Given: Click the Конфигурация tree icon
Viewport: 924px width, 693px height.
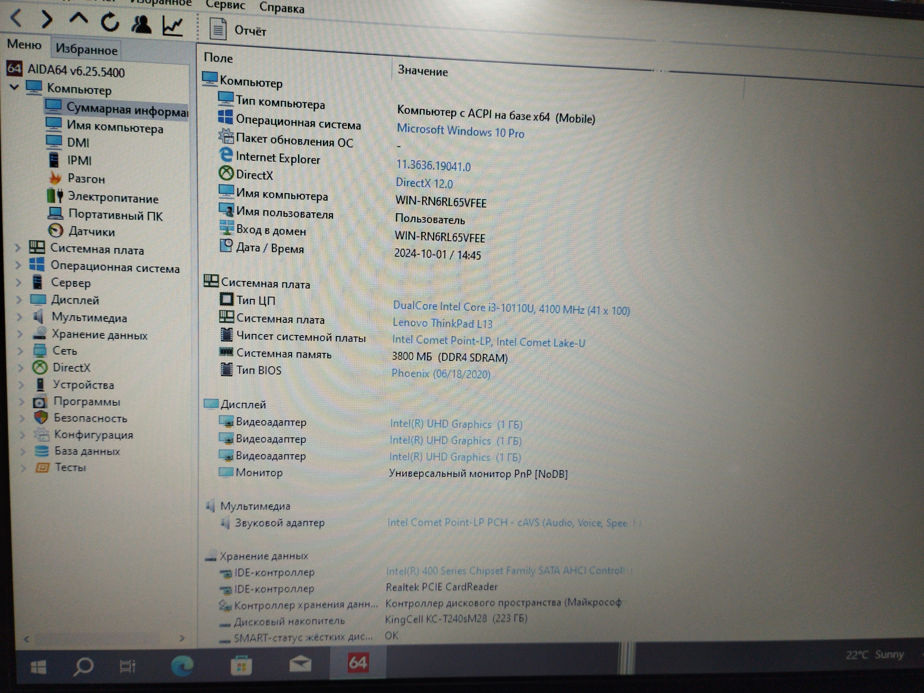Looking at the screenshot, I should coord(41,435).
